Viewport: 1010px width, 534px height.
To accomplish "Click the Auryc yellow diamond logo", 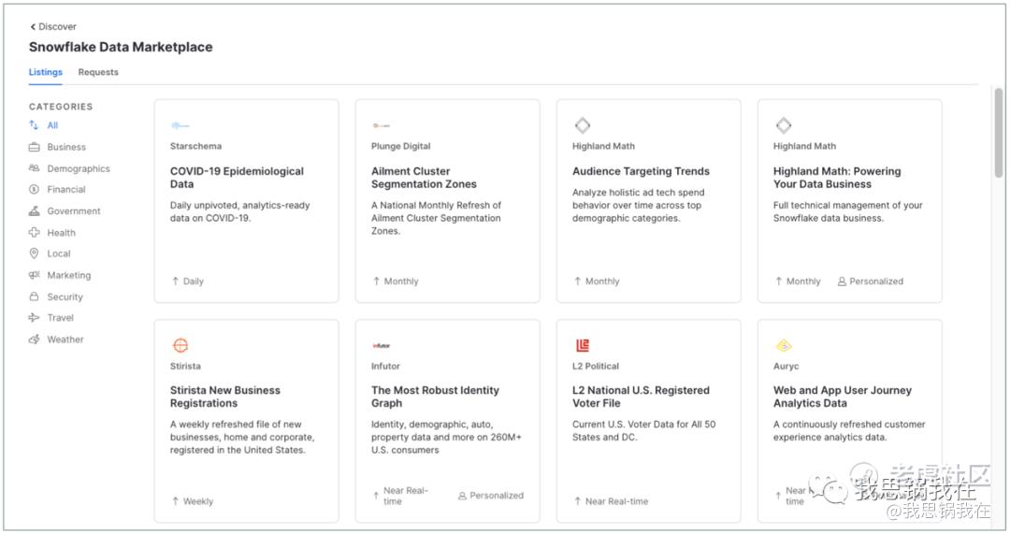I will click(x=784, y=346).
